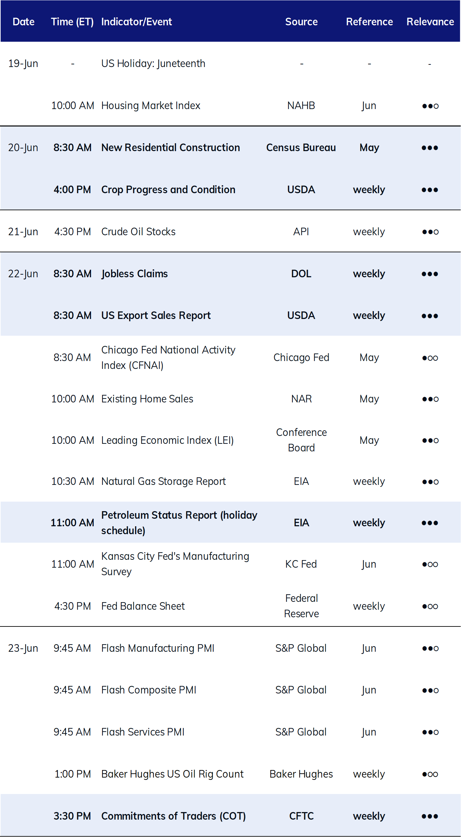Screen dimensions: 461x839
Task: Click Fed Balance Sheet relevance dots
Action: tap(430, 606)
